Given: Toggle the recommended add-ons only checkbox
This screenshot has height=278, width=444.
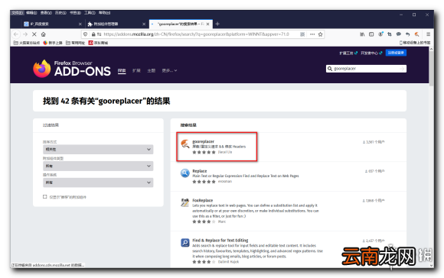Looking at the screenshot, I should [x=44, y=196].
